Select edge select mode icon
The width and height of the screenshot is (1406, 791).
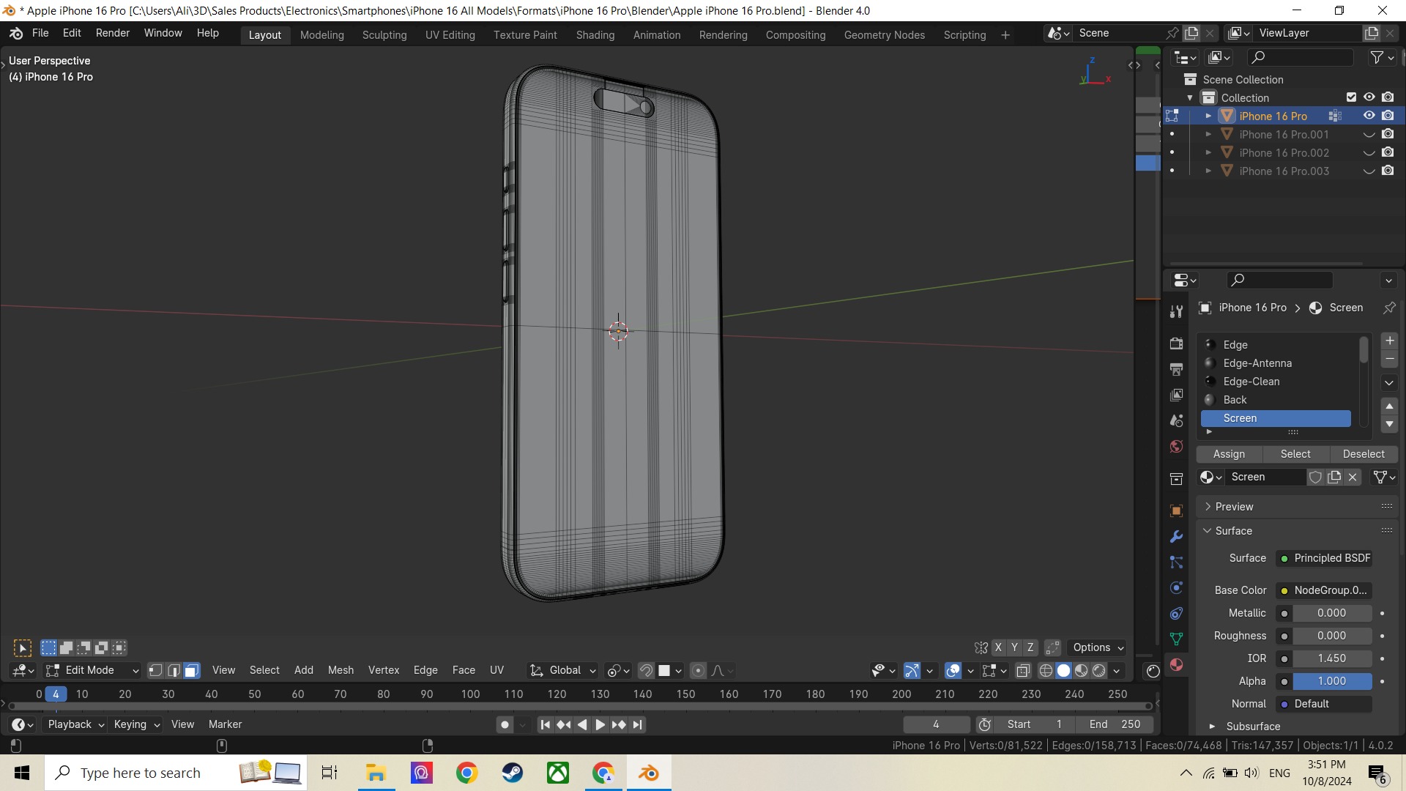point(174,670)
